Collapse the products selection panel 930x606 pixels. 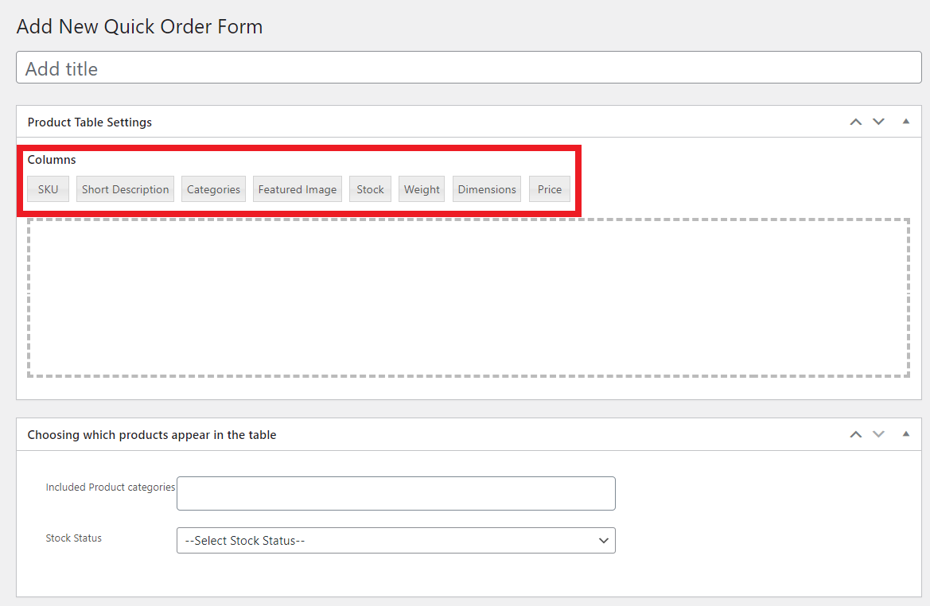tap(905, 434)
